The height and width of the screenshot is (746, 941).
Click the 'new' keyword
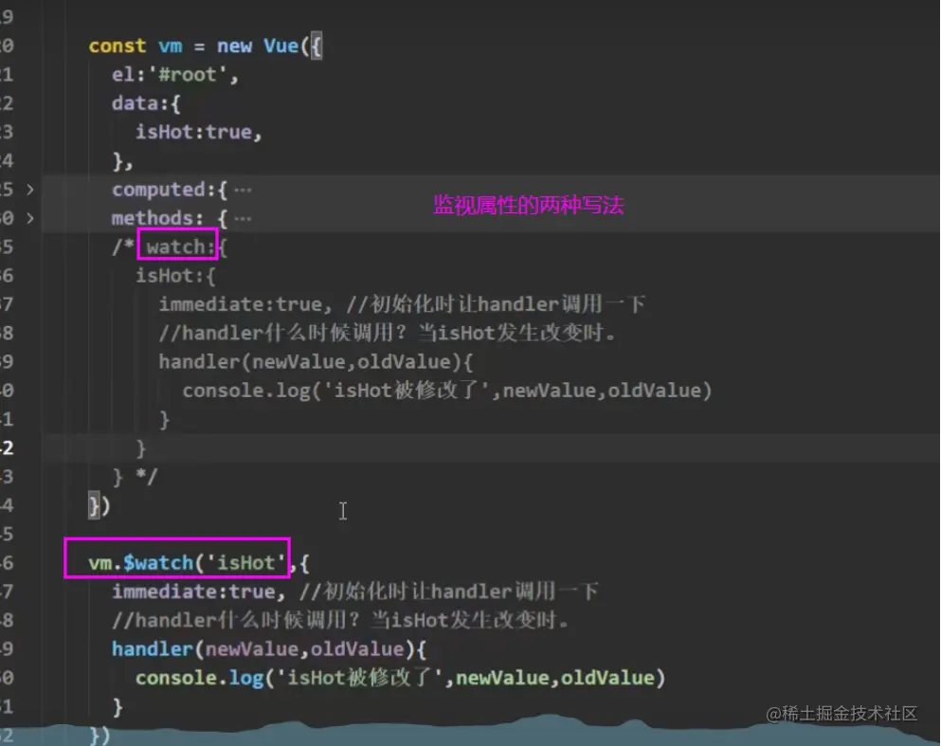(234, 46)
